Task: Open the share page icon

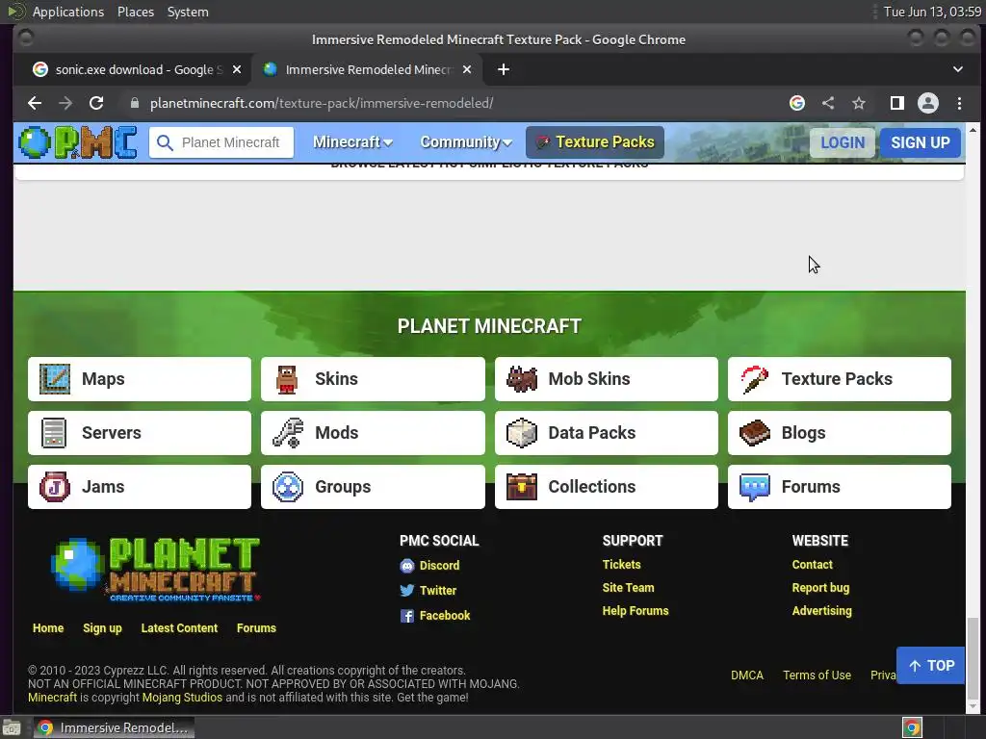Action: [x=828, y=103]
